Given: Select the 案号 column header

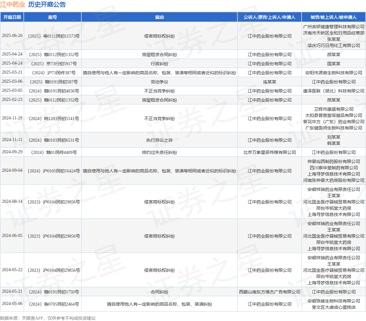Looking at the screenshot, I should [x=53, y=17].
